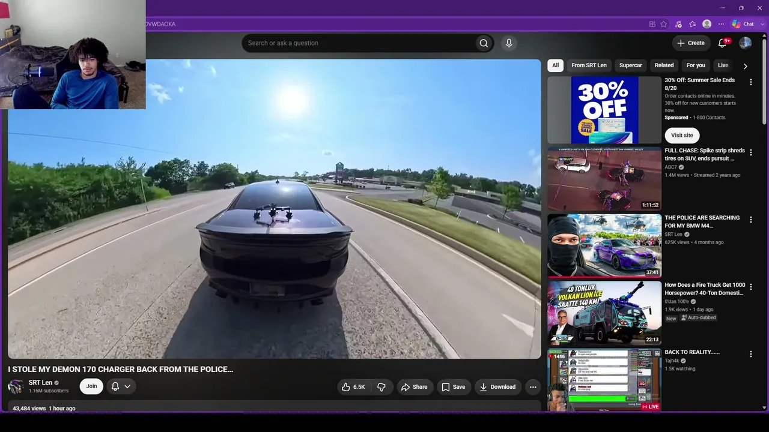
Task: Click the Auto-dubbed badge
Action: (698, 318)
